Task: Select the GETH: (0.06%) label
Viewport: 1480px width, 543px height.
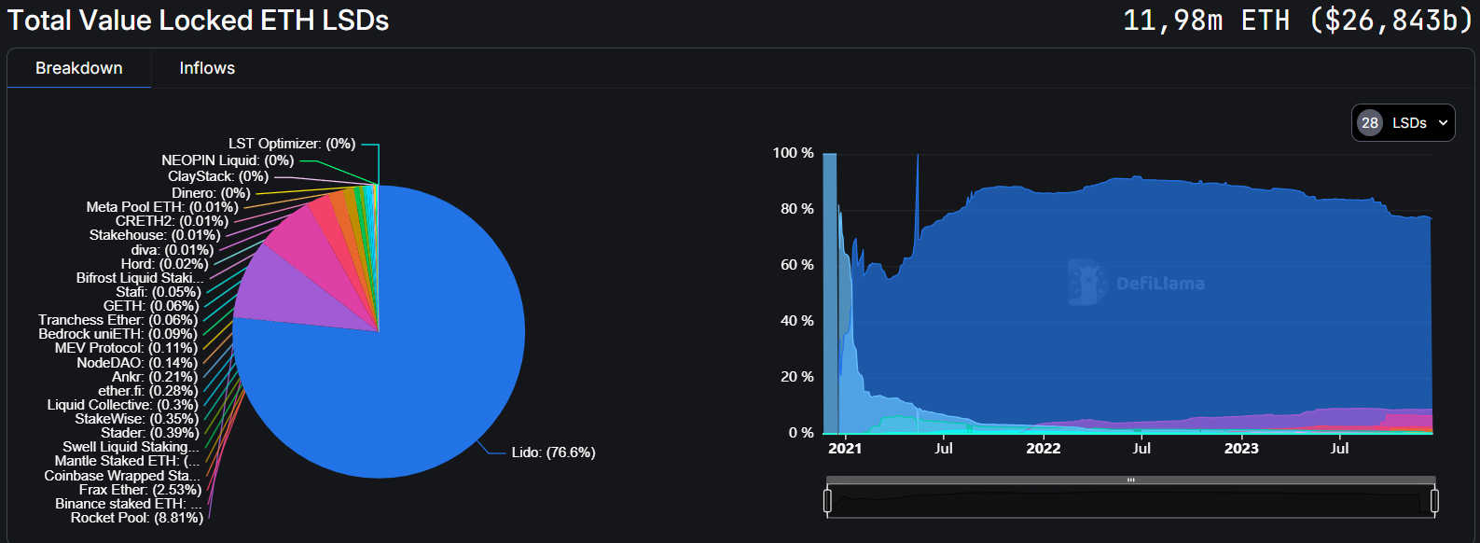Action: pos(151,306)
